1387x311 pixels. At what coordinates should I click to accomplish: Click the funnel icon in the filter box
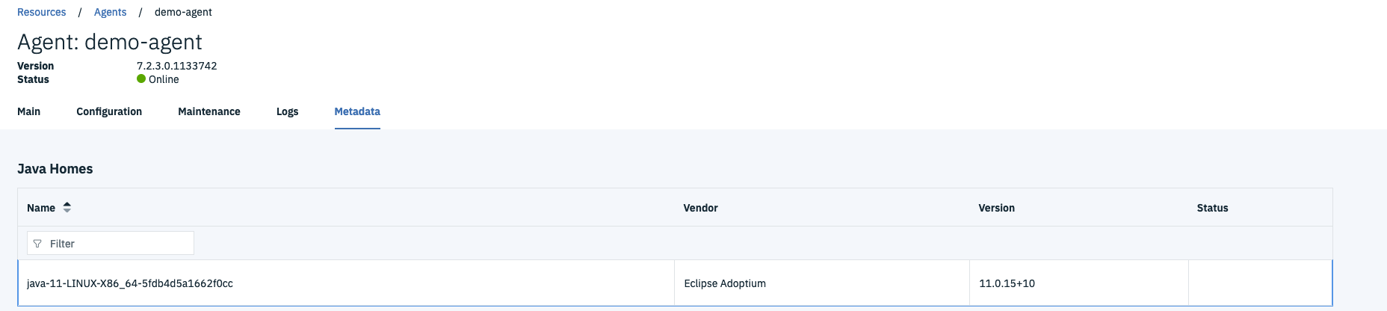37,244
